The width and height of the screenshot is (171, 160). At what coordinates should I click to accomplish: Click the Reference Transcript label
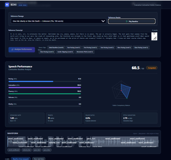pos(16,30)
